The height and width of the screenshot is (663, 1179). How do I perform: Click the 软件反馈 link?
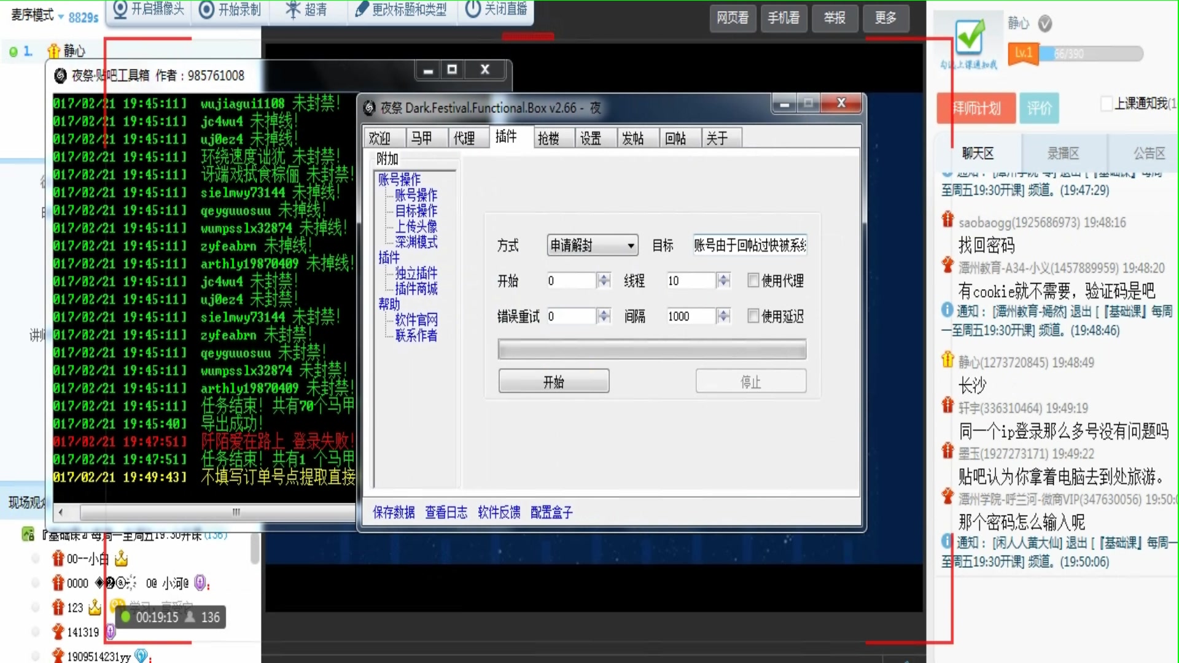(x=499, y=513)
